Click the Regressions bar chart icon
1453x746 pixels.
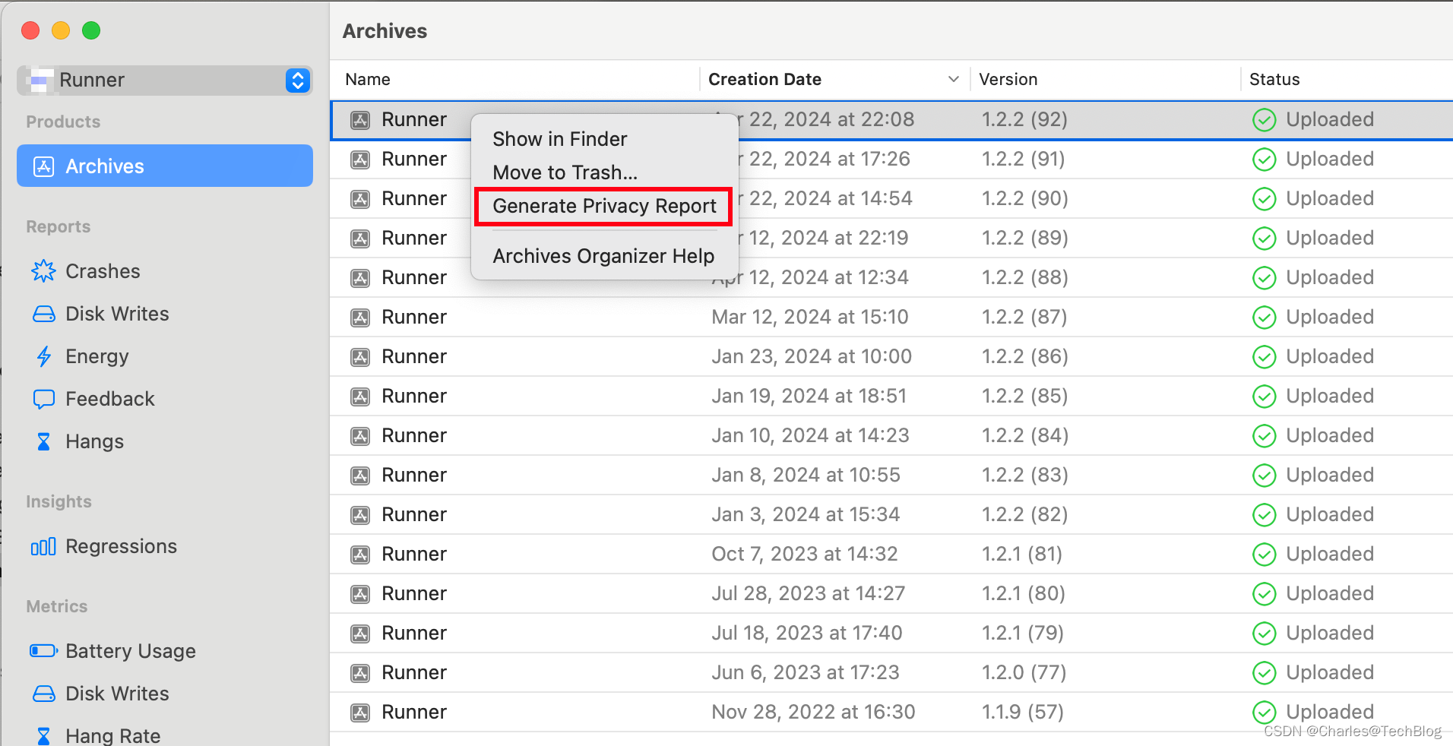[43, 546]
